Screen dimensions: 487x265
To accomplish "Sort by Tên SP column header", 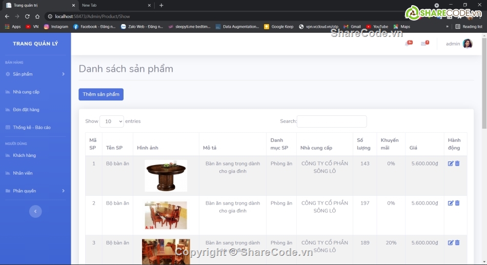I will pyautogui.click(x=117, y=144).
